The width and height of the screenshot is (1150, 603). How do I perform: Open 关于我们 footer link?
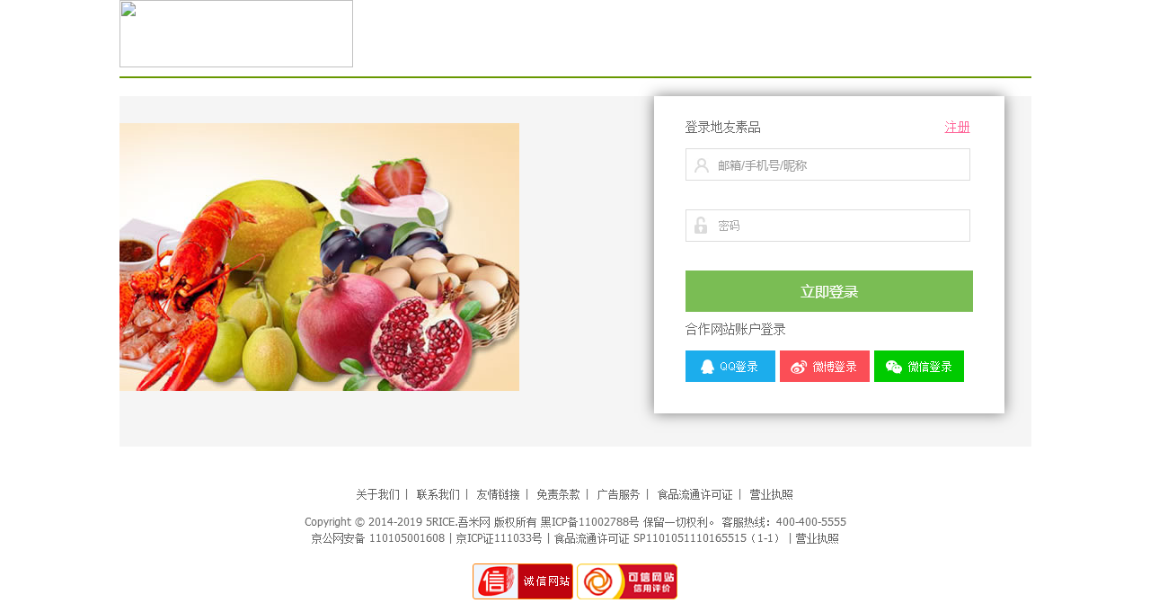377,494
